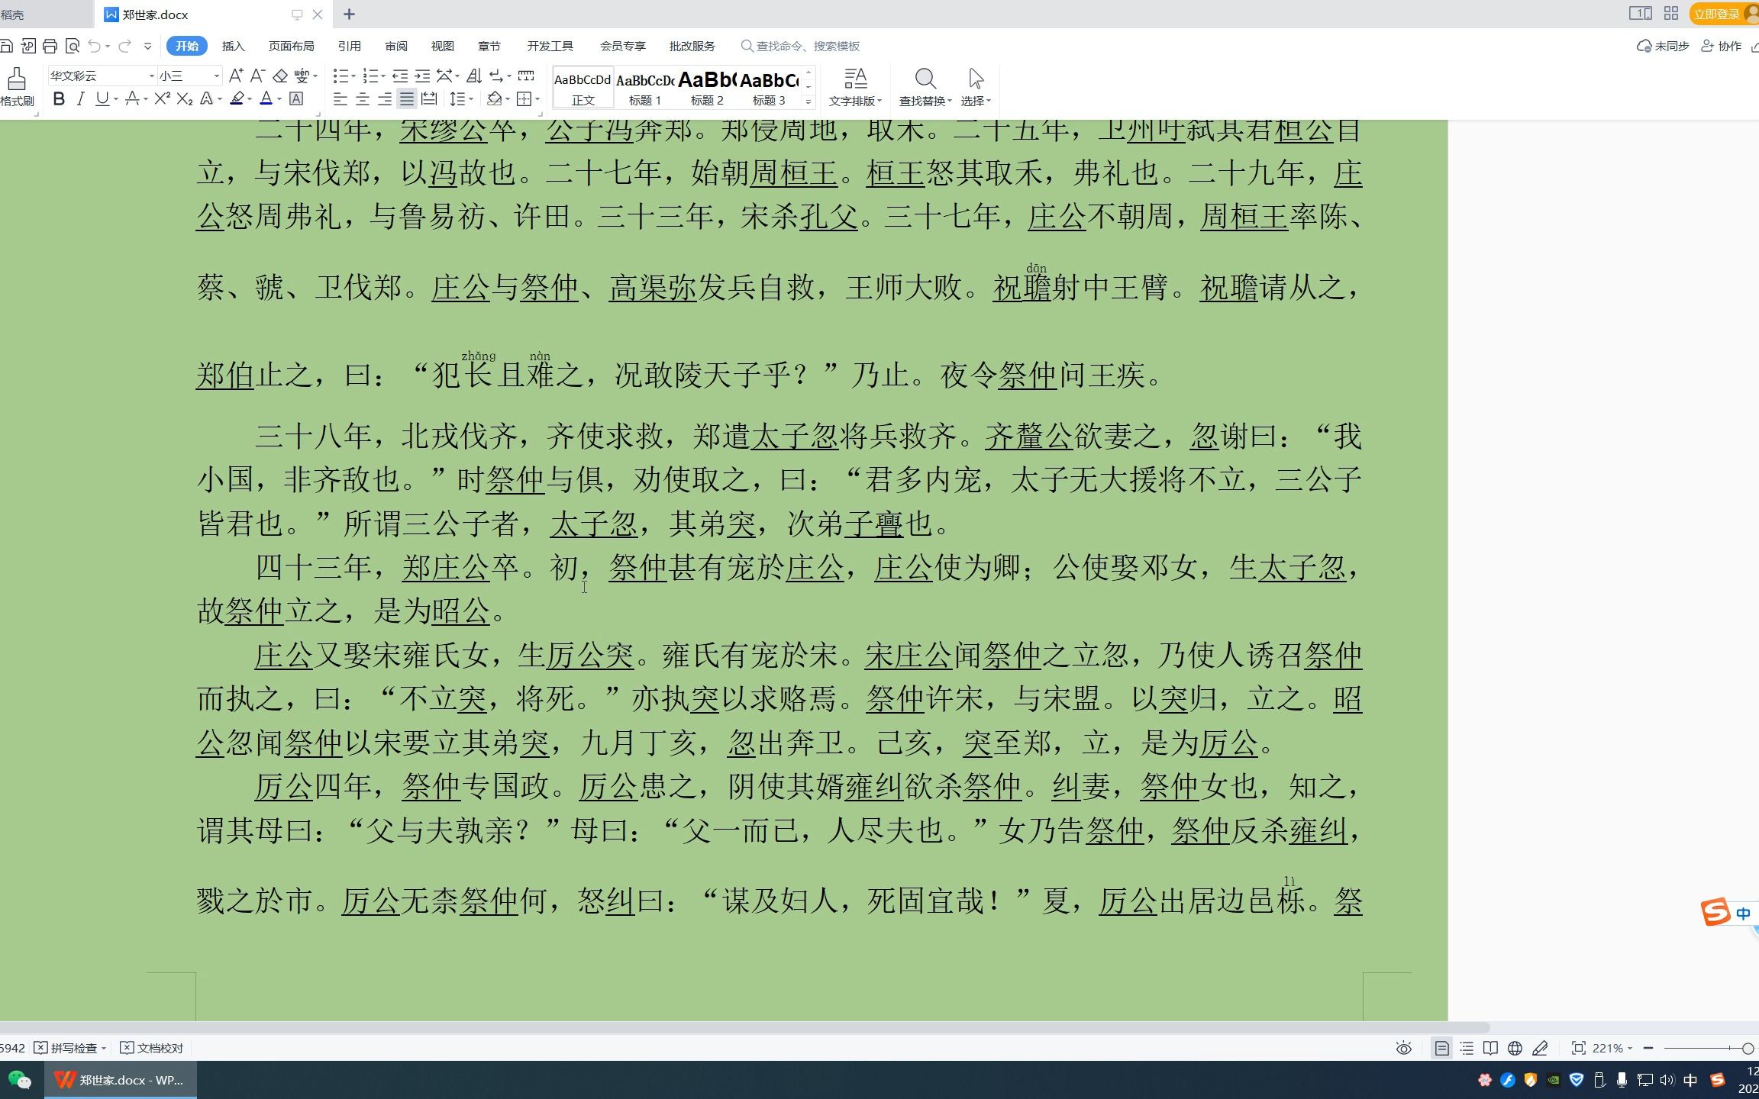Increase font size with A+ icon
Image resolution: width=1759 pixels, height=1099 pixels.
point(236,76)
